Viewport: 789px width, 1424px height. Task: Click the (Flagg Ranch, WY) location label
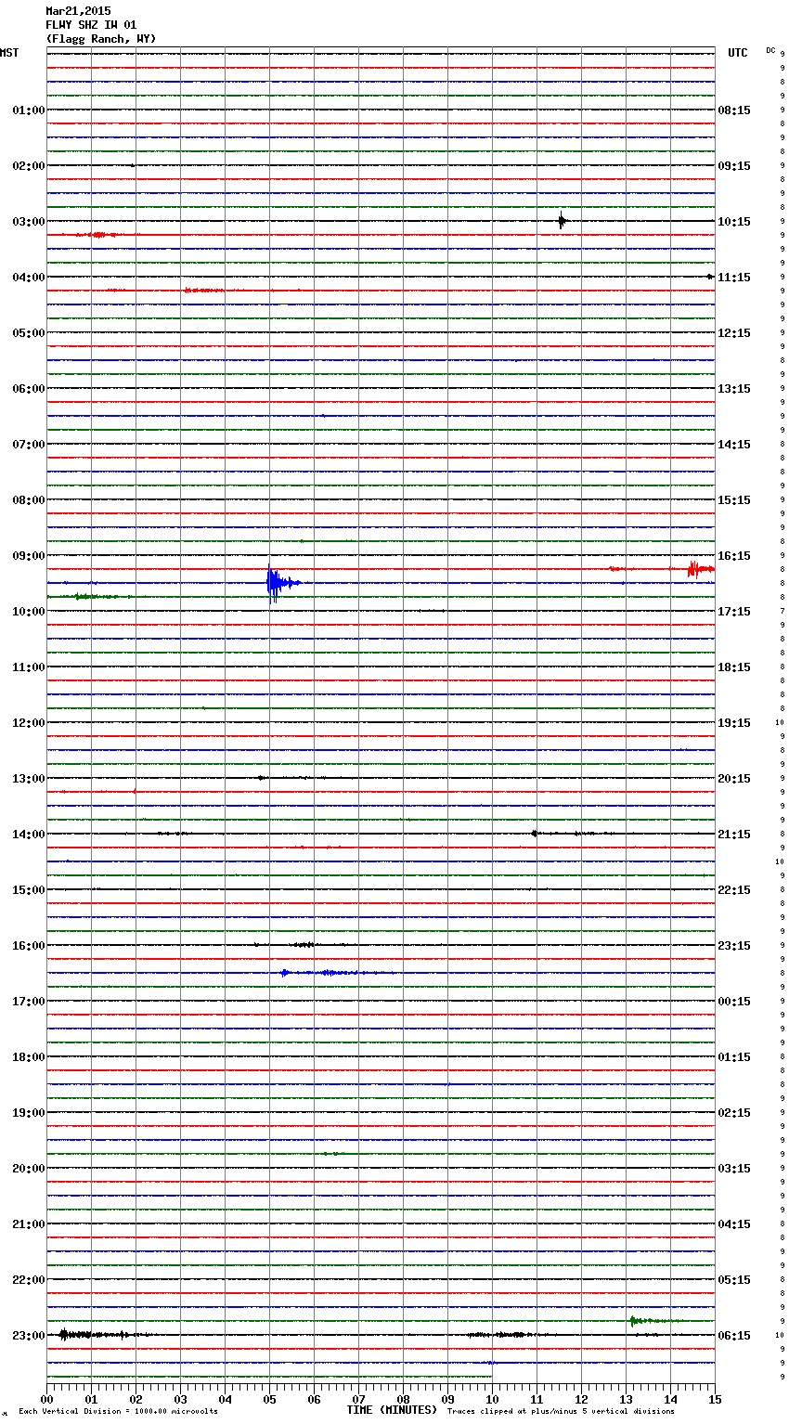coord(101,39)
